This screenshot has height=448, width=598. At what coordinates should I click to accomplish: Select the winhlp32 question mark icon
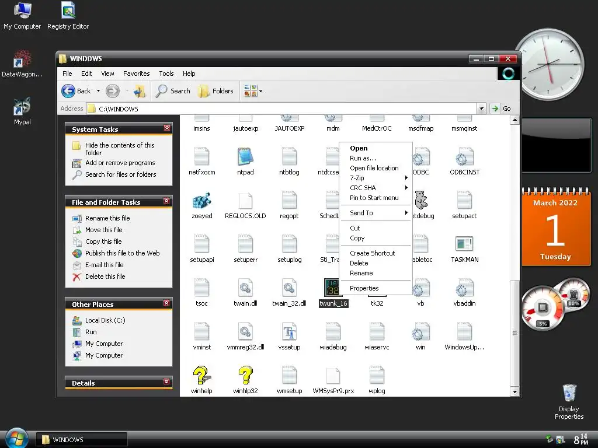click(x=245, y=375)
